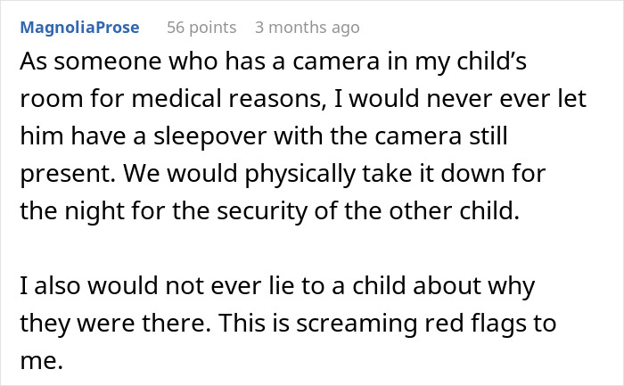Click the second paragraph starting 'I also would'

[288, 323]
